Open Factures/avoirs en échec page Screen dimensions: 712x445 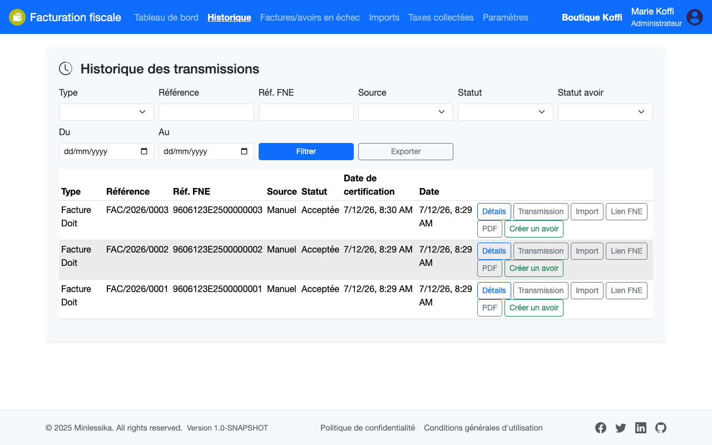tap(310, 17)
